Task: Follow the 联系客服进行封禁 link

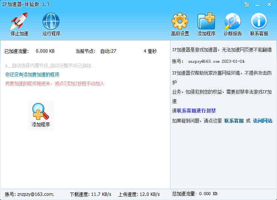Action: click(x=196, y=111)
